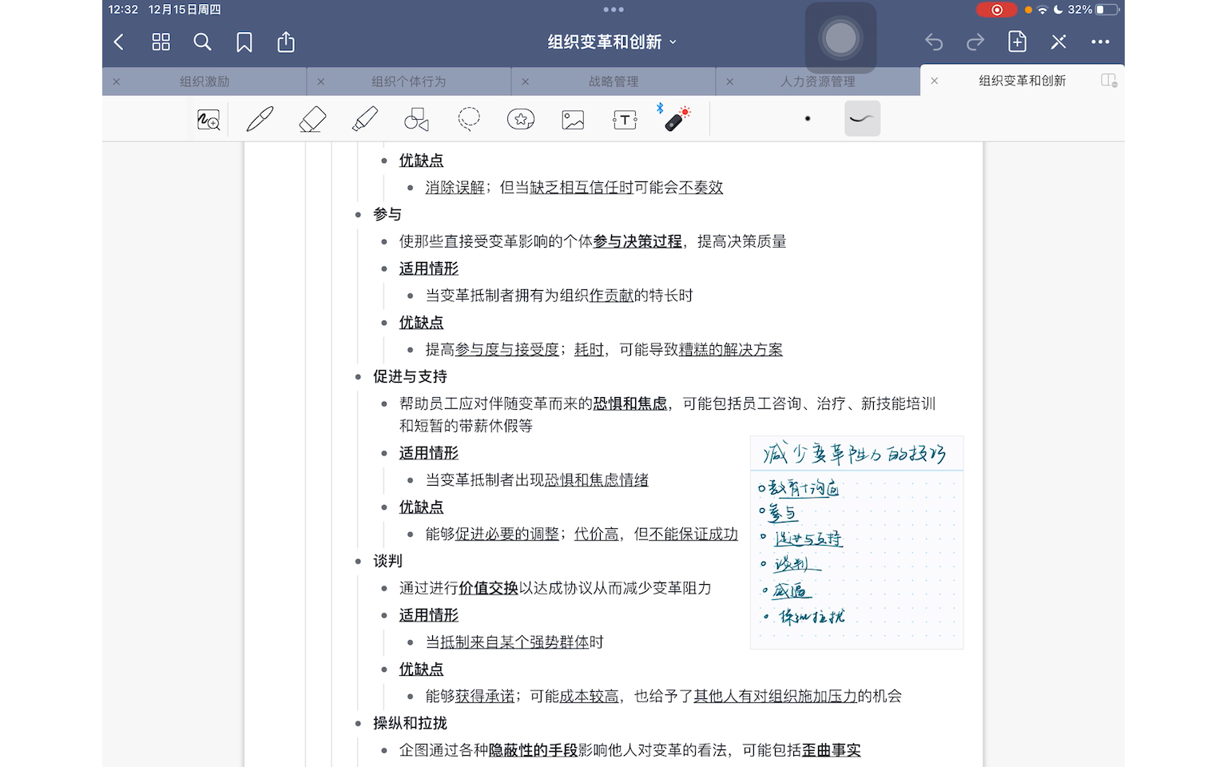The image size is (1227, 767).
Task: Tap the battery status indicator
Action: pyautogui.click(x=1106, y=10)
